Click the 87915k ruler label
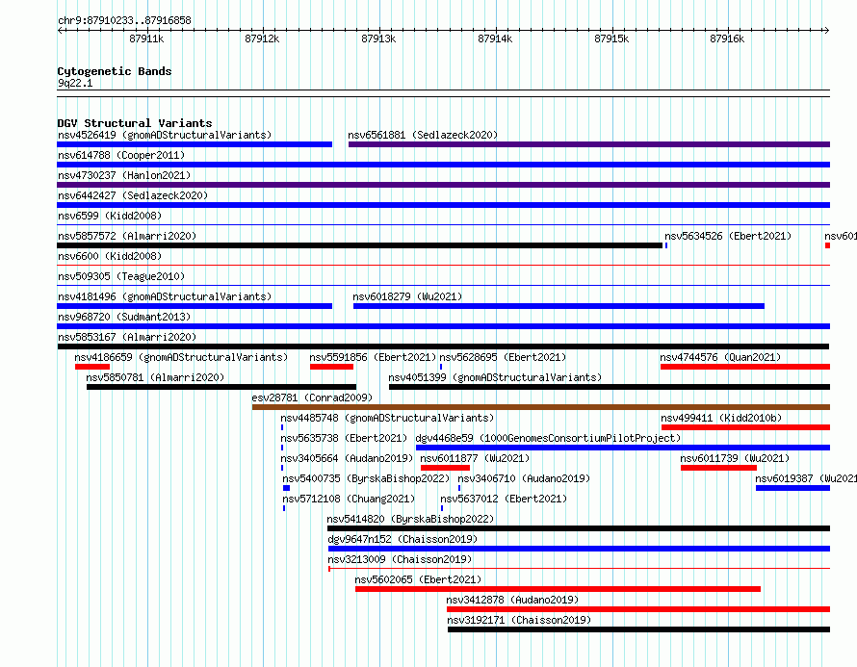The width and height of the screenshot is (857, 667). tap(611, 38)
